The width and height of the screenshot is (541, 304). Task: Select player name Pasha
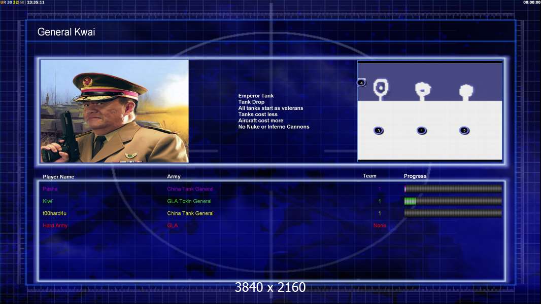pos(50,188)
